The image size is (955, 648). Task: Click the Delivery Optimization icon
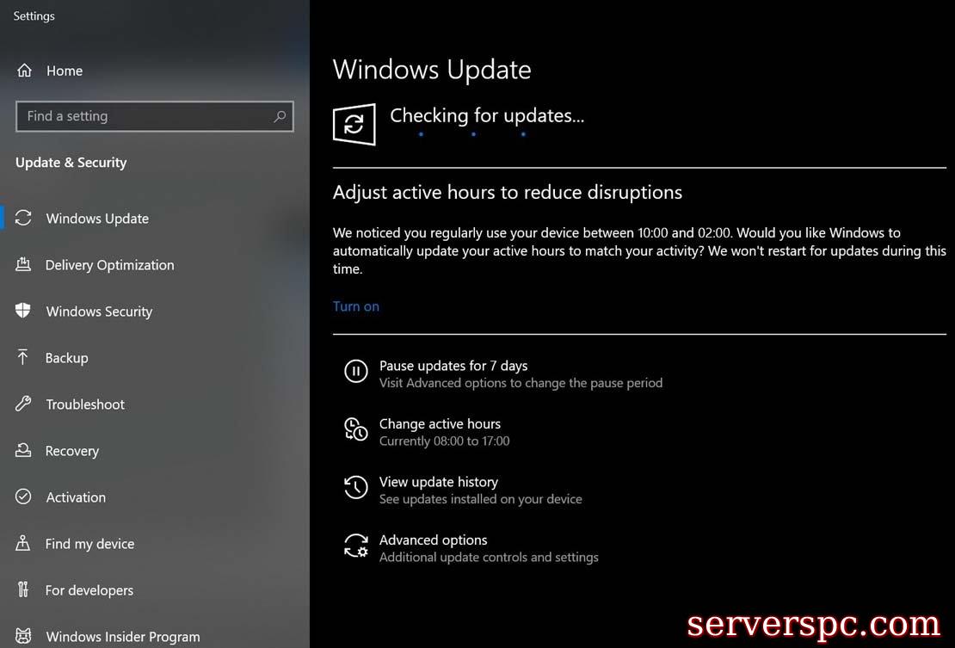tap(23, 264)
